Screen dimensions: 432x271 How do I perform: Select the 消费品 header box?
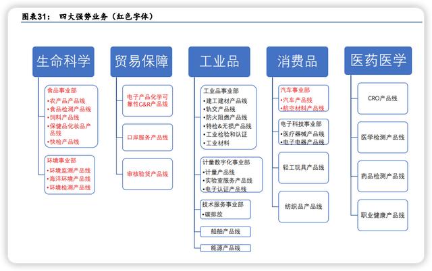[297, 61]
